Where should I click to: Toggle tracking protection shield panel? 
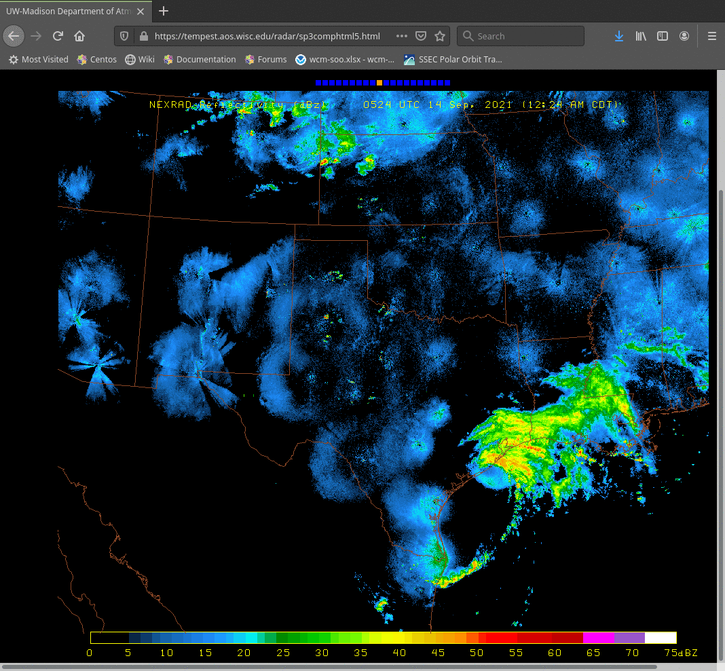124,36
